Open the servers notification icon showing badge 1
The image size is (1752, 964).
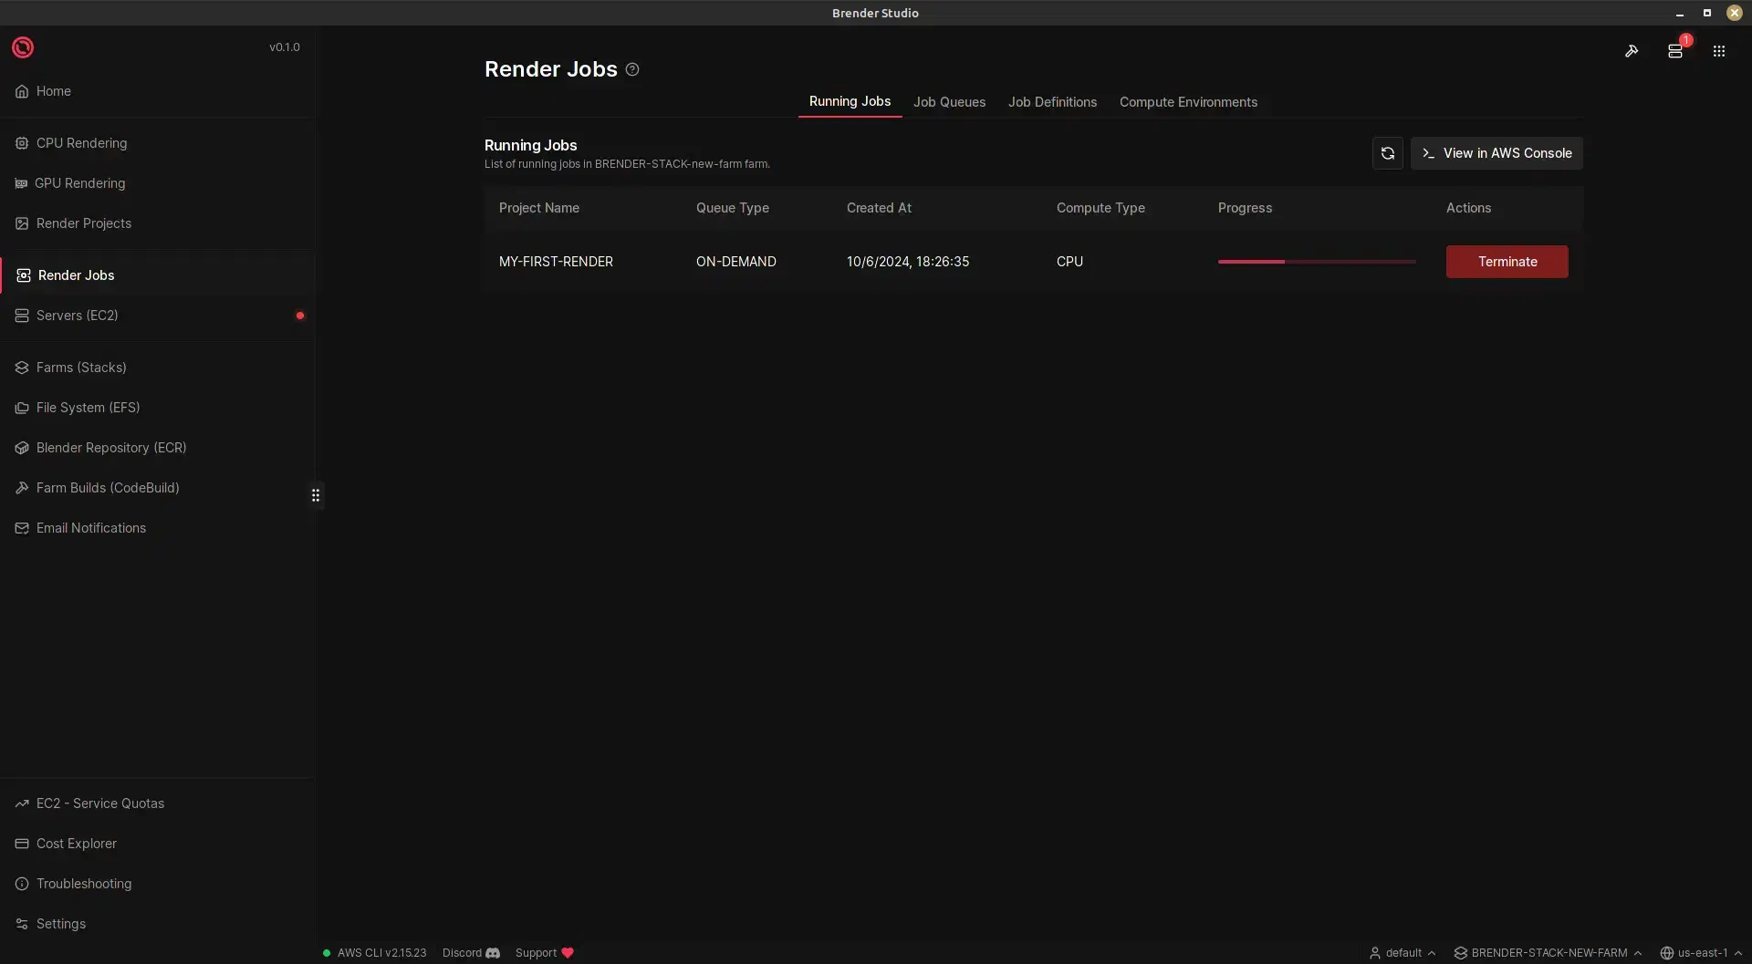pos(1675,51)
